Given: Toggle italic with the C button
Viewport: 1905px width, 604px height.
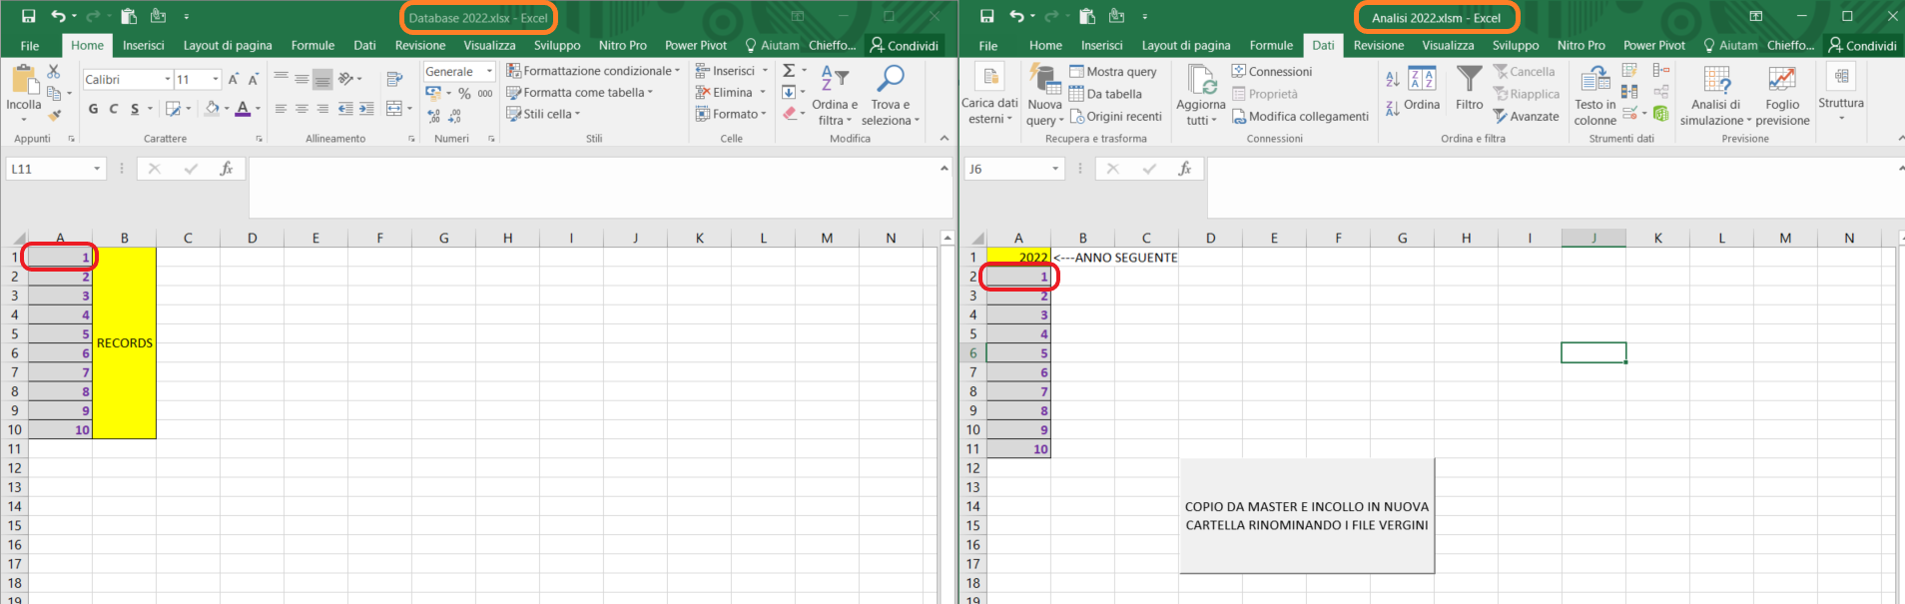Looking at the screenshot, I should (x=114, y=109).
